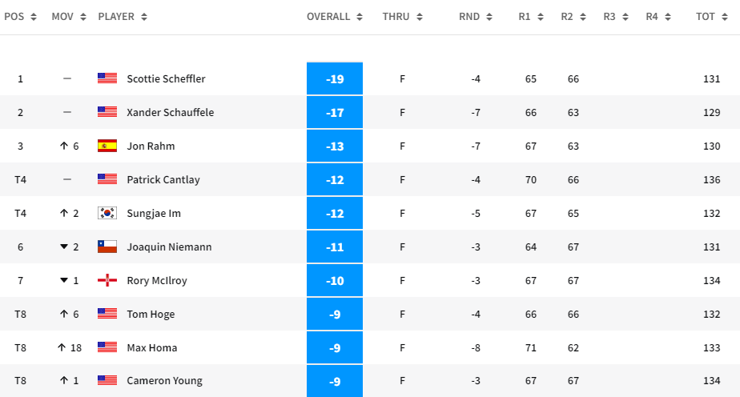The image size is (740, 397).
Task: Sort by the THRU column header
Action: (x=402, y=17)
